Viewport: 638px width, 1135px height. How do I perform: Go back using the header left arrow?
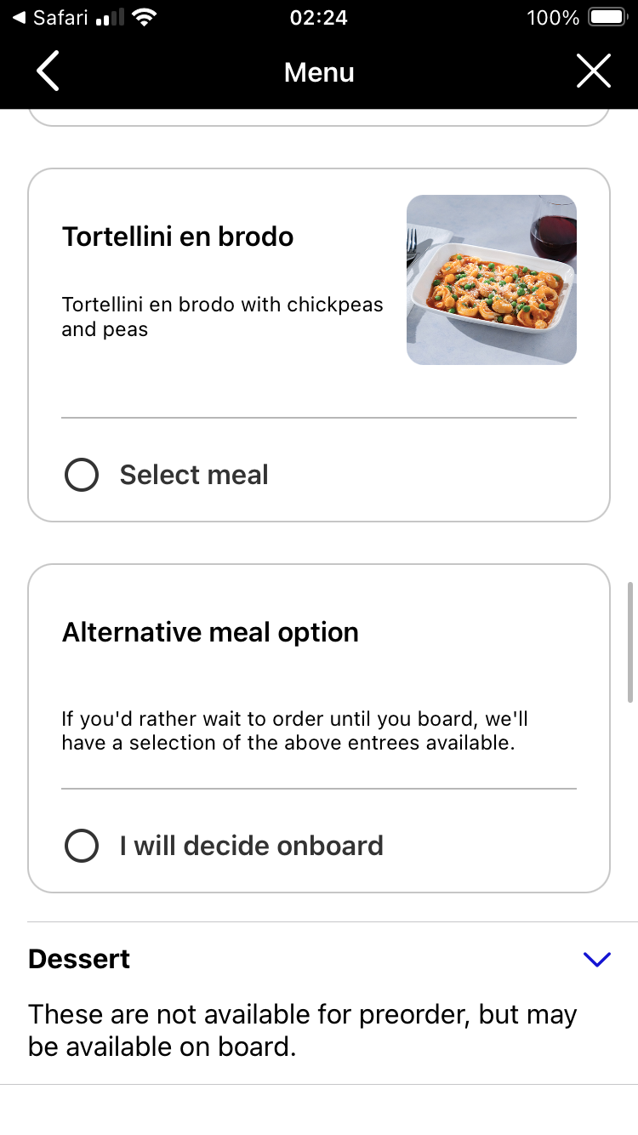coord(48,71)
